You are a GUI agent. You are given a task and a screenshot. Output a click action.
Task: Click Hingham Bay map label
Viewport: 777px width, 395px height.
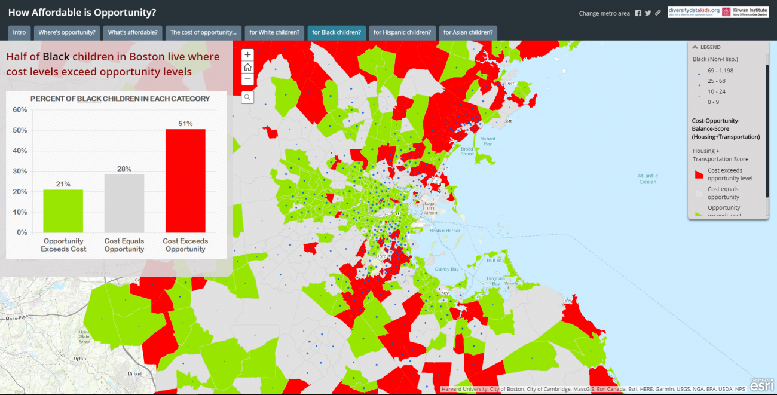click(495, 281)
